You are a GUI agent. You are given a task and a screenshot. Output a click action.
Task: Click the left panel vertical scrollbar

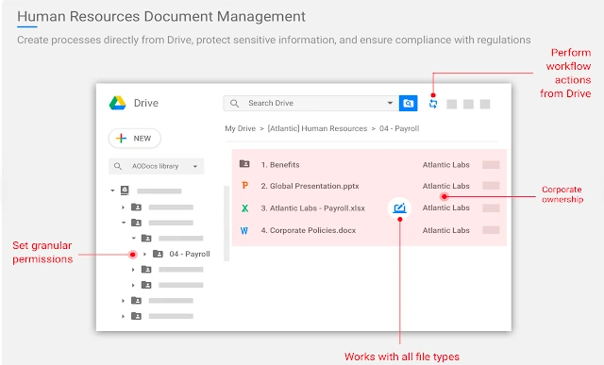click(226, 224)
